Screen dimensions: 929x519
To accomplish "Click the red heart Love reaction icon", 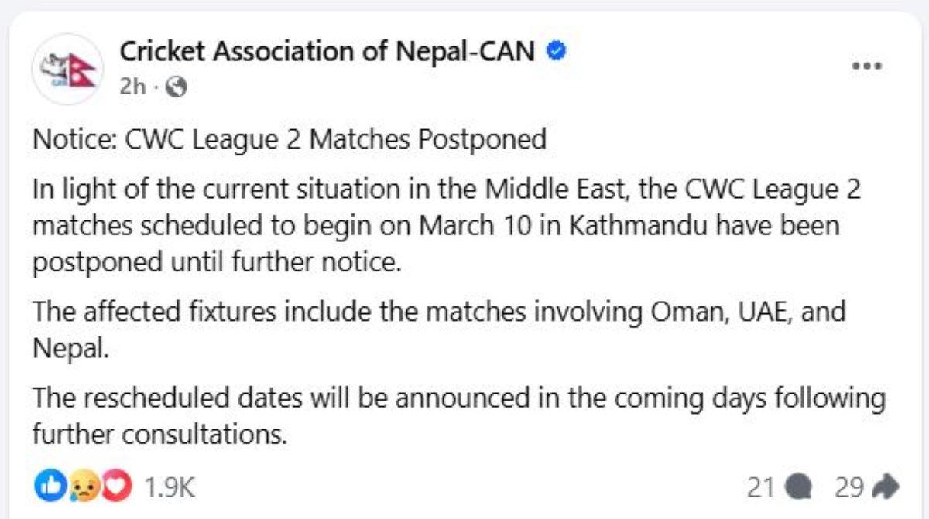I will [x=116, y=487].
